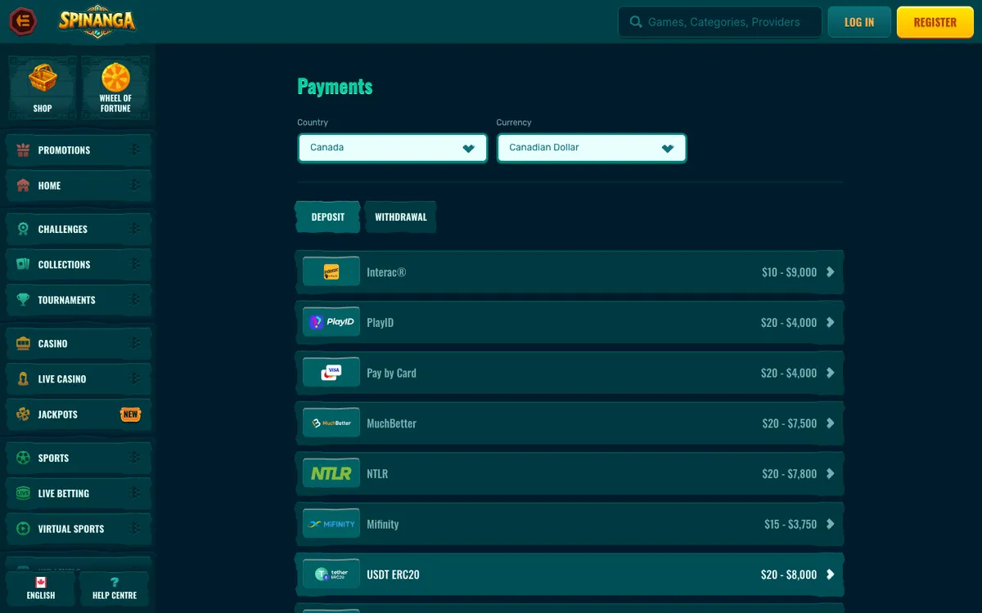982x613 pixels.
Task: Click the Live Casino dealer icon
Action: tap(23, 378)
